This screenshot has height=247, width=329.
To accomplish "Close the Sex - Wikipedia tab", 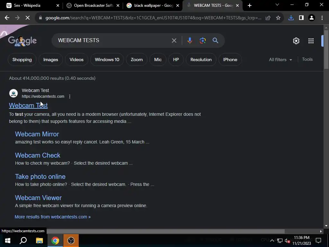I will (58, 6).
